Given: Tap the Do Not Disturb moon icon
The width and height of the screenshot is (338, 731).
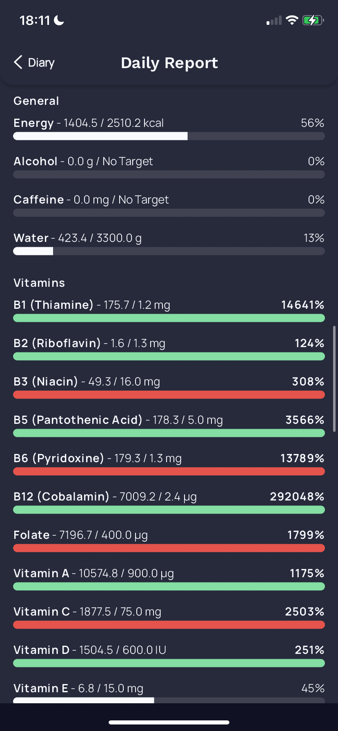Looking at the screenshot, I should coord(59,20).
